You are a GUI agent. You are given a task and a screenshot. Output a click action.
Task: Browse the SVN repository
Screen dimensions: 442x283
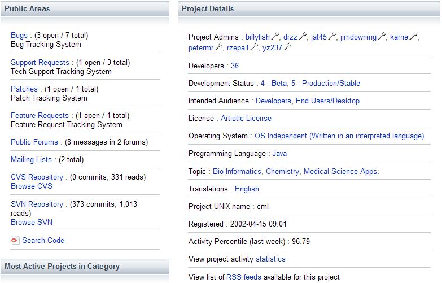point(32,223)
